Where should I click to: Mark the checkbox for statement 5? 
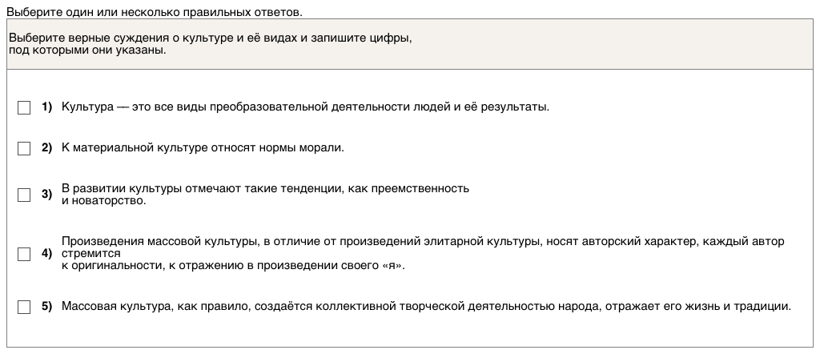coord(24,307)
